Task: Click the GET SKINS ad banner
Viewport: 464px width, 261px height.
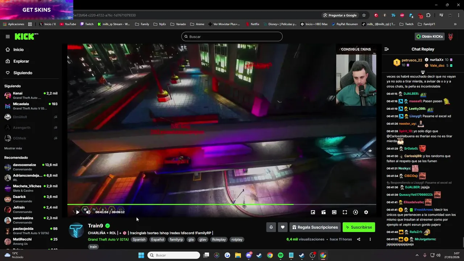Action: pos(37,10)
